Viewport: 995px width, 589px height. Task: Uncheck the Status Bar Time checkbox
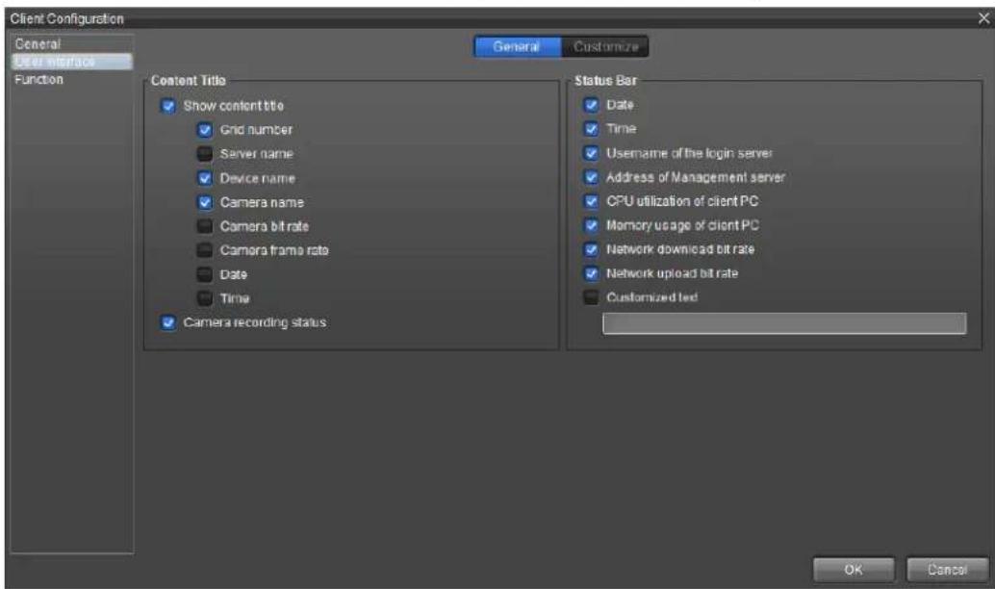(591, 129)
